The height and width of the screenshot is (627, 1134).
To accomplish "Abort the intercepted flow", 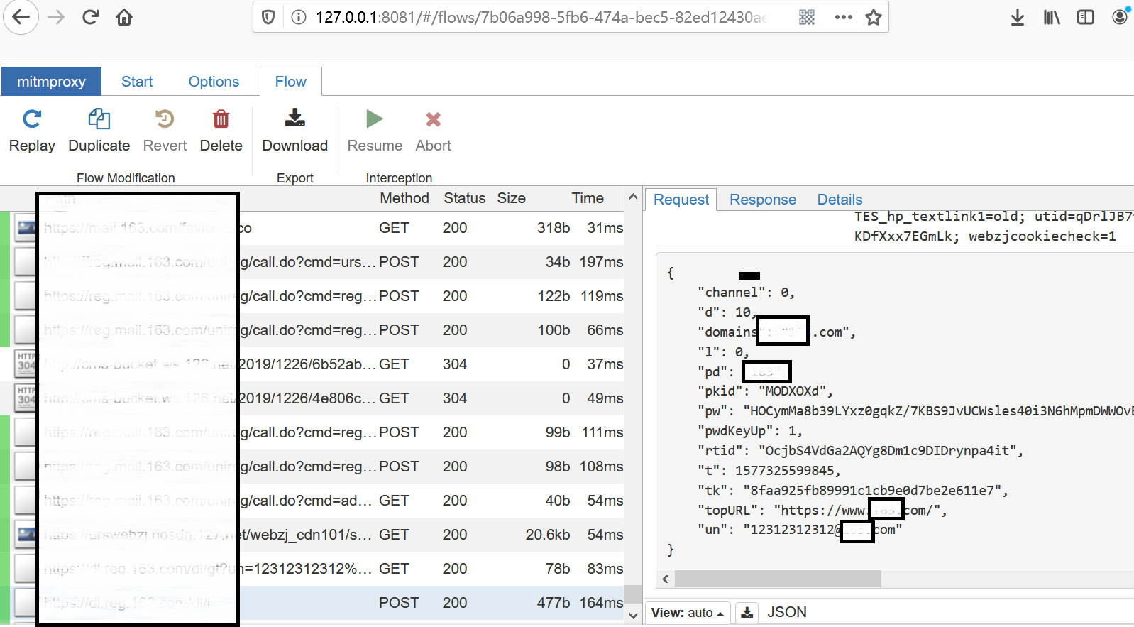I will coord(433,131).
